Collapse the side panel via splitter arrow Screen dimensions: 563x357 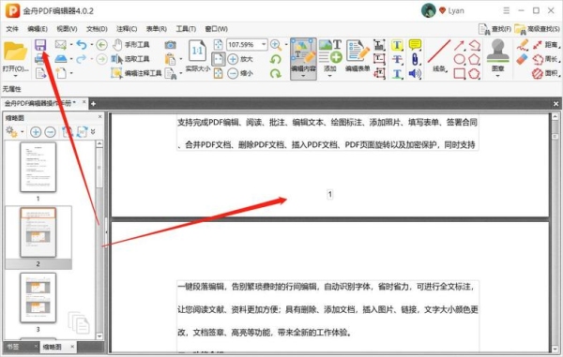[x=106, y=232]
